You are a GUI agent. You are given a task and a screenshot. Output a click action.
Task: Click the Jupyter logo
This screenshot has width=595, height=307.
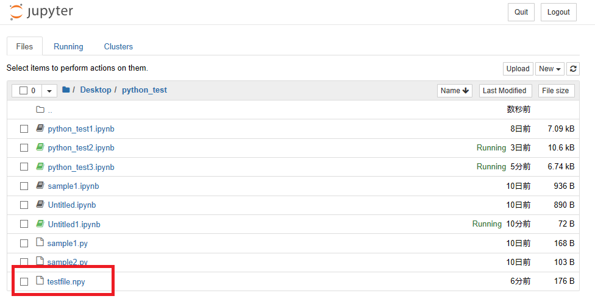[41, 12]
